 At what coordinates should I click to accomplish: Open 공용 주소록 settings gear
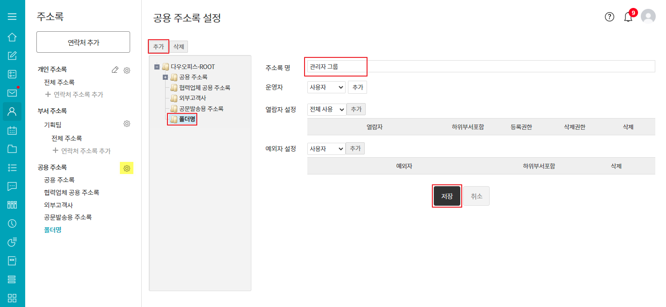[x=126, y=168]
